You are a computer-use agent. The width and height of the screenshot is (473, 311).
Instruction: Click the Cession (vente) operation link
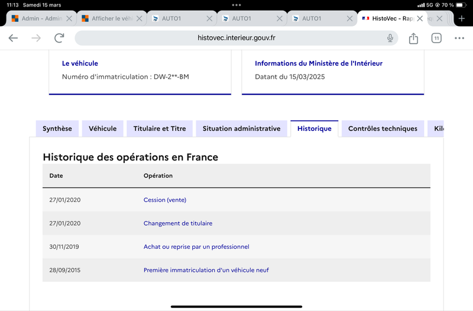[165, 200]
